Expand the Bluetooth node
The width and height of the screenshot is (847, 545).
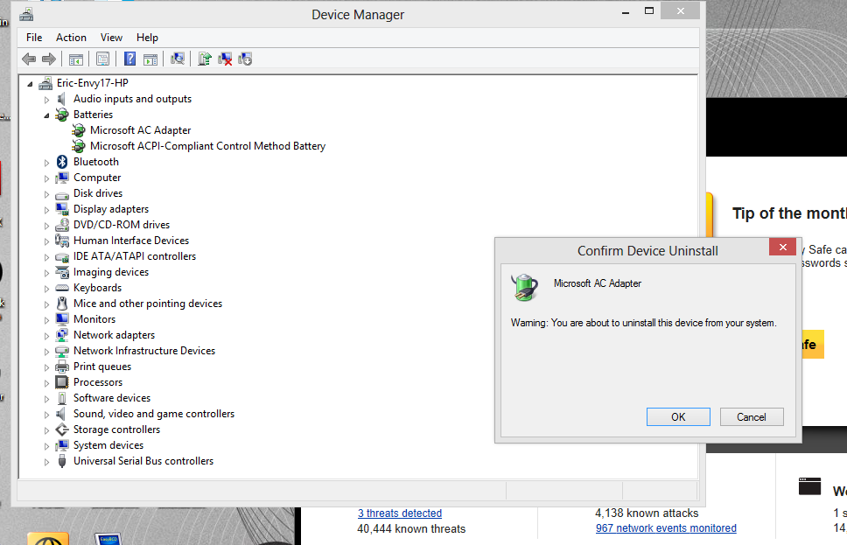coord(46,163)
